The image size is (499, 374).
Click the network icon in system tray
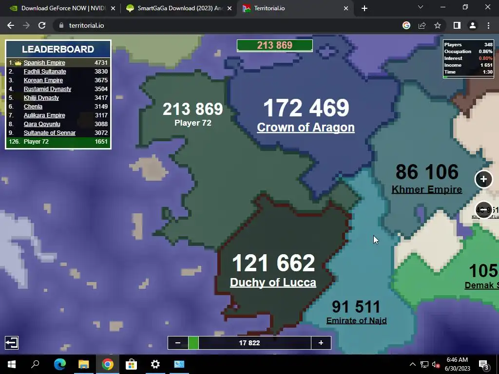pyautogui.click(x=424, y=364)
